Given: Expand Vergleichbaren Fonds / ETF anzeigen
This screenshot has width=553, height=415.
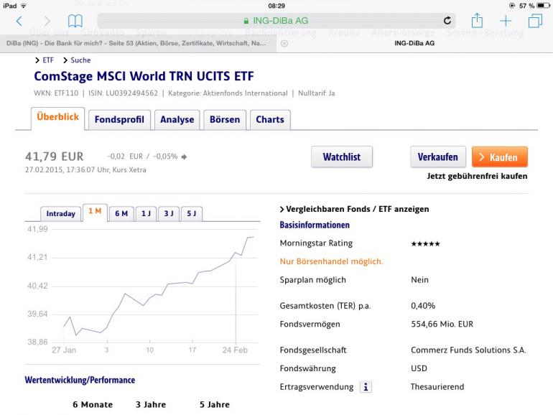Looking at the screenshot, I should pos(354,209).
